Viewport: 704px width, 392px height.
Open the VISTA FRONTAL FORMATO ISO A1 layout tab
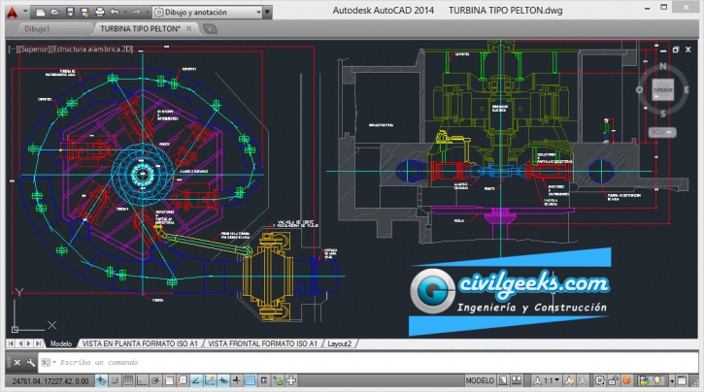click(x=263, y=343)
